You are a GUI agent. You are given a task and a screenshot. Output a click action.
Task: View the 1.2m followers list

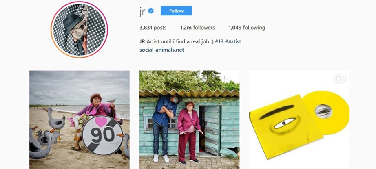197,28
